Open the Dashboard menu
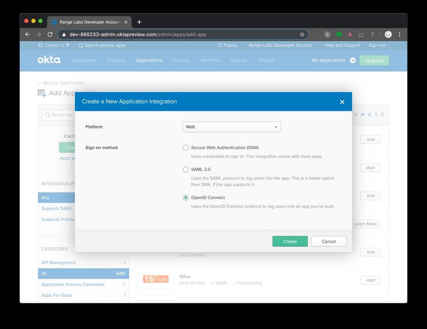This screenshot has width=427, height=329. (x=84, y=60)
